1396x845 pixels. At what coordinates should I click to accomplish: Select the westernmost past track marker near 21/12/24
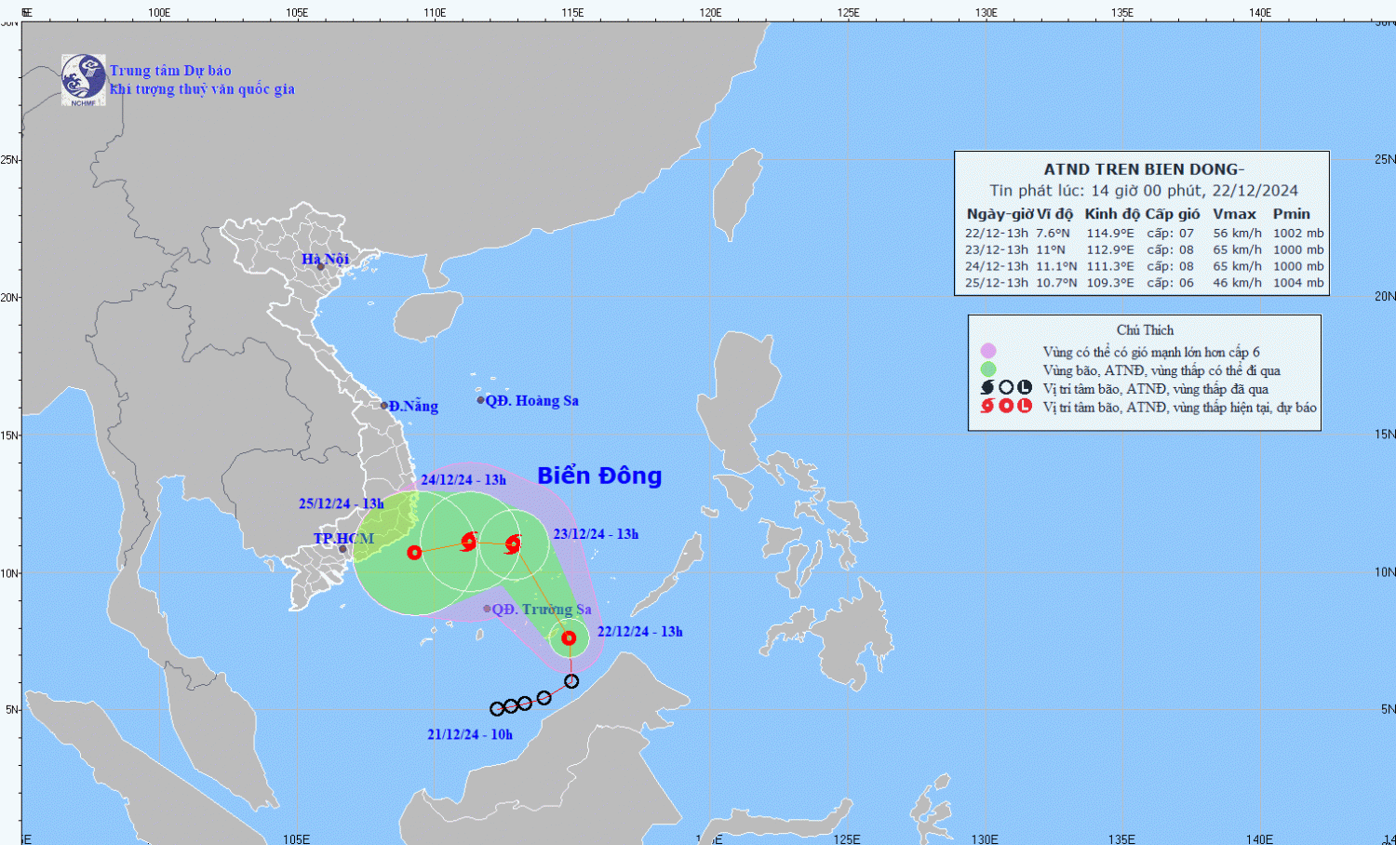tap(497, 709)
